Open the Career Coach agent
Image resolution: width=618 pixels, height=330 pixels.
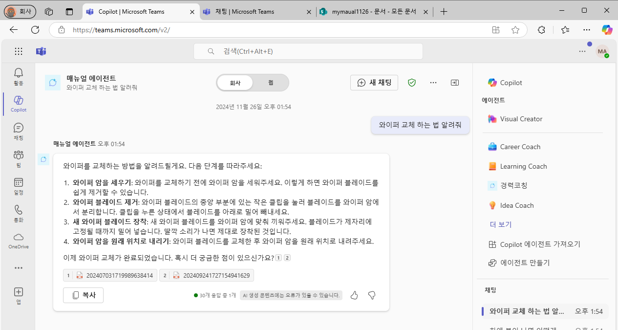pyautogui.click(x=514, y=147)
